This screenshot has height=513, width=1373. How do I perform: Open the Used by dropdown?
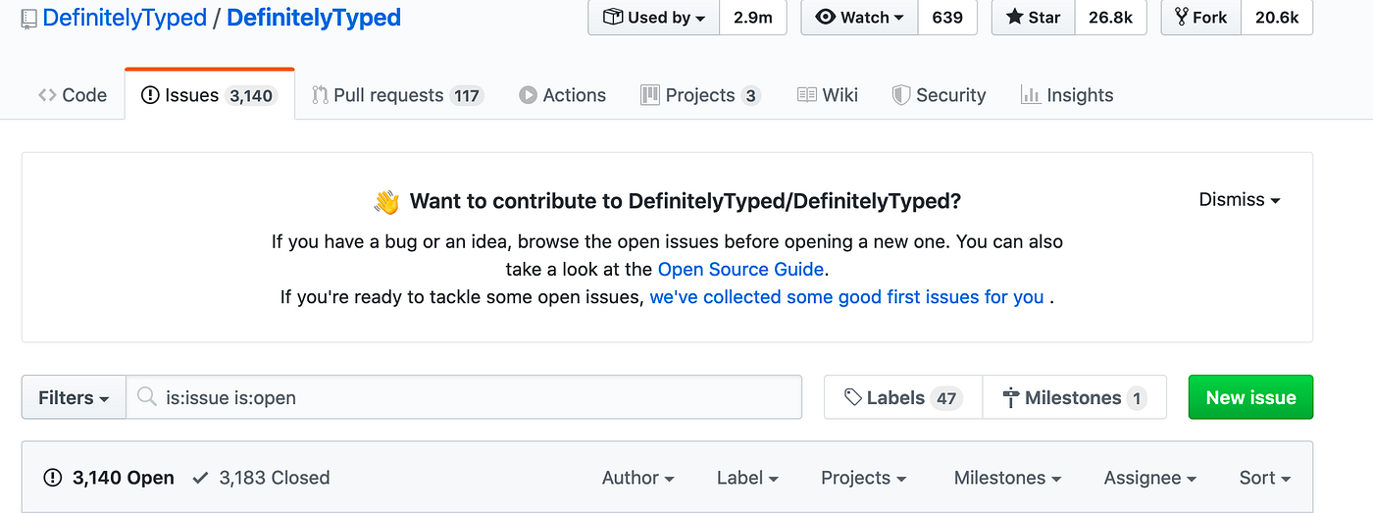[653, 18]
